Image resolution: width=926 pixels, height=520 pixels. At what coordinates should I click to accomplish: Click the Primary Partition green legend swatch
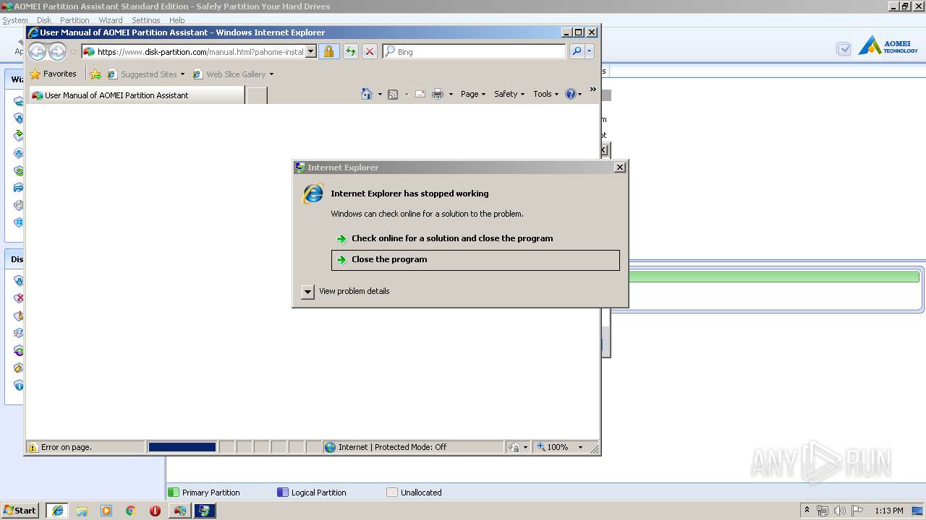tap(174, 493)
